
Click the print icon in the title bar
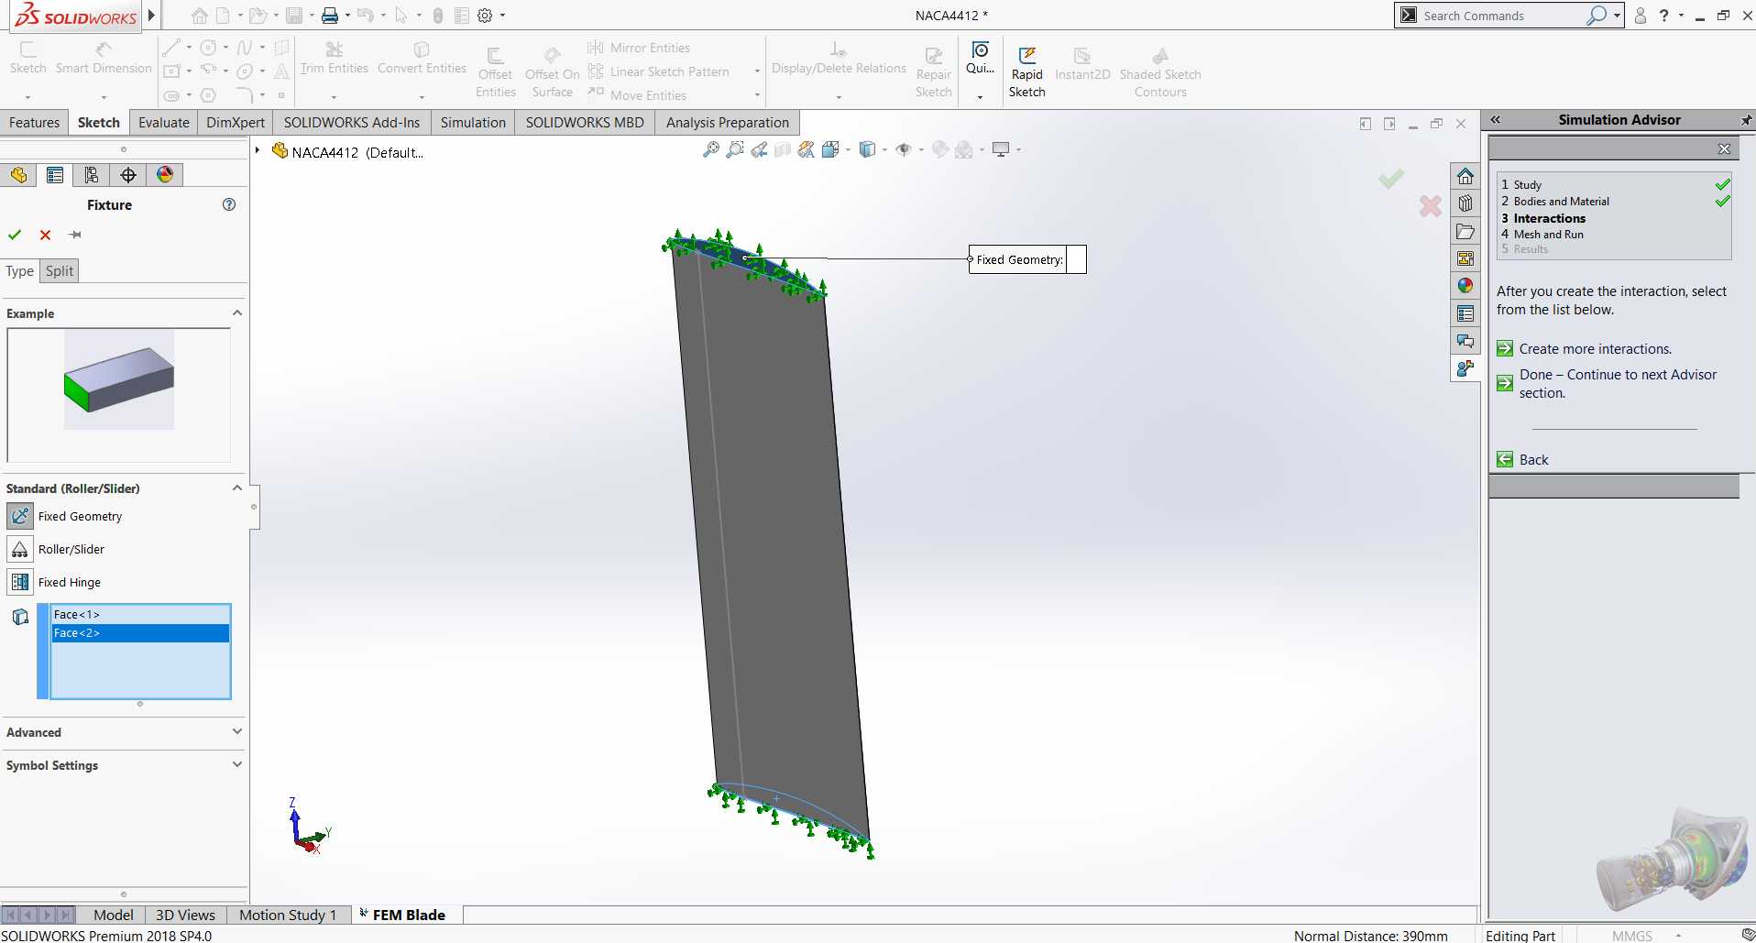(329, 16)
